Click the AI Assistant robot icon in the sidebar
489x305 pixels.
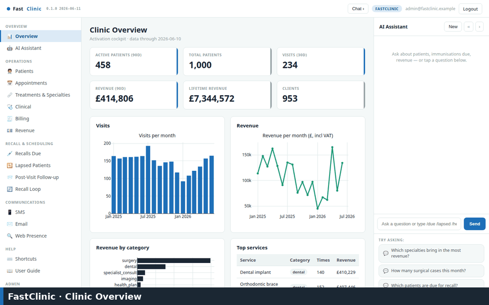(10, 48)
